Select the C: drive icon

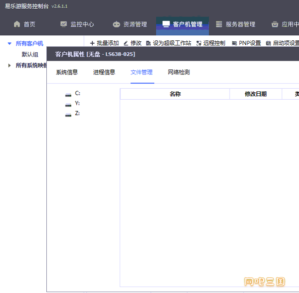pyautogui.click(x=68, y=95)
